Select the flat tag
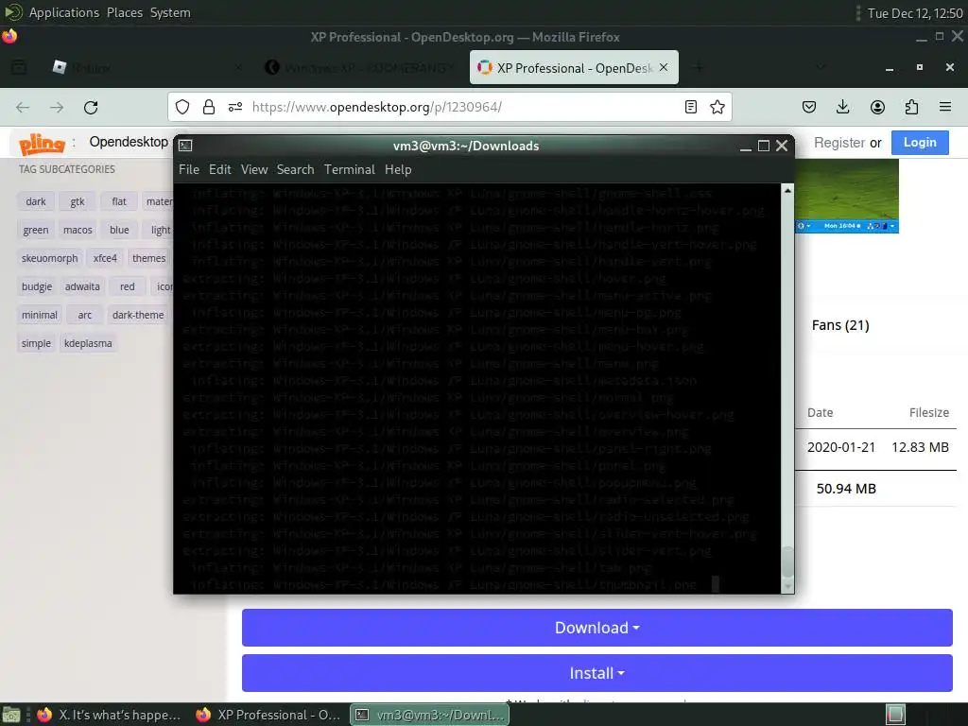The width and height of the screenshot is (968, 726). point(119,201)
